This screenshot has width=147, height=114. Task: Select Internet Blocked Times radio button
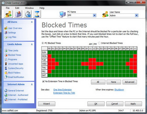99,43
